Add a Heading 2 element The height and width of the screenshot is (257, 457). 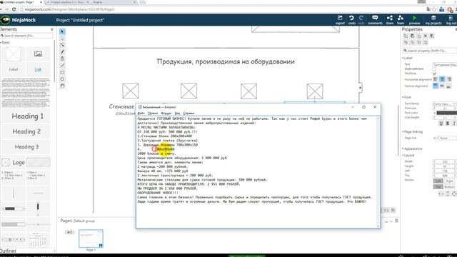26,131
